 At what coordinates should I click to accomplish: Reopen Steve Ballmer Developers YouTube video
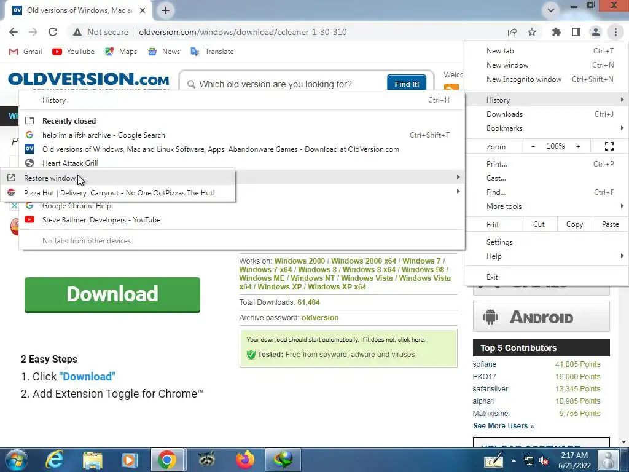click(x=242, y=219)
